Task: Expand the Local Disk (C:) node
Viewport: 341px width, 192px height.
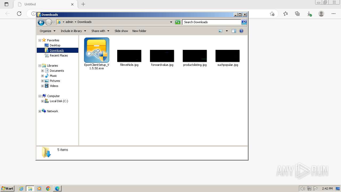Action: pyautogui.click(x=42, y=101)
